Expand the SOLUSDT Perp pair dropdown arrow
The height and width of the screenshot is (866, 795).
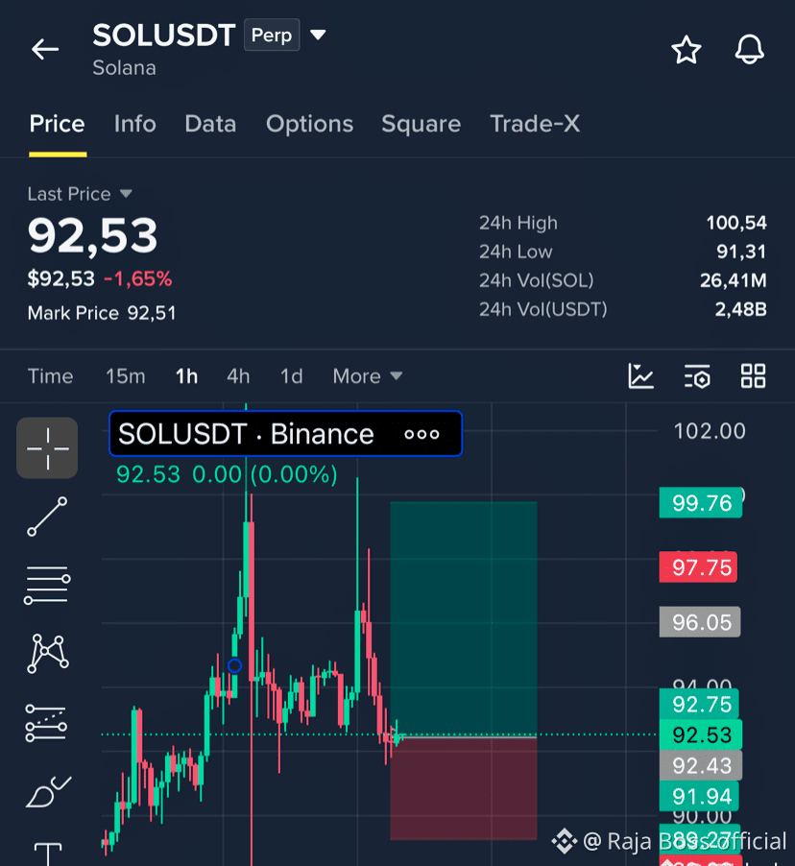[x=318, y=35]
